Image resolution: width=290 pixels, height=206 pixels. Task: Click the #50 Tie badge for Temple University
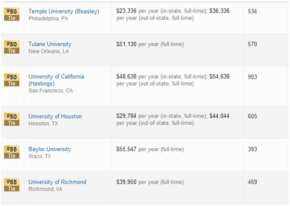11,14
